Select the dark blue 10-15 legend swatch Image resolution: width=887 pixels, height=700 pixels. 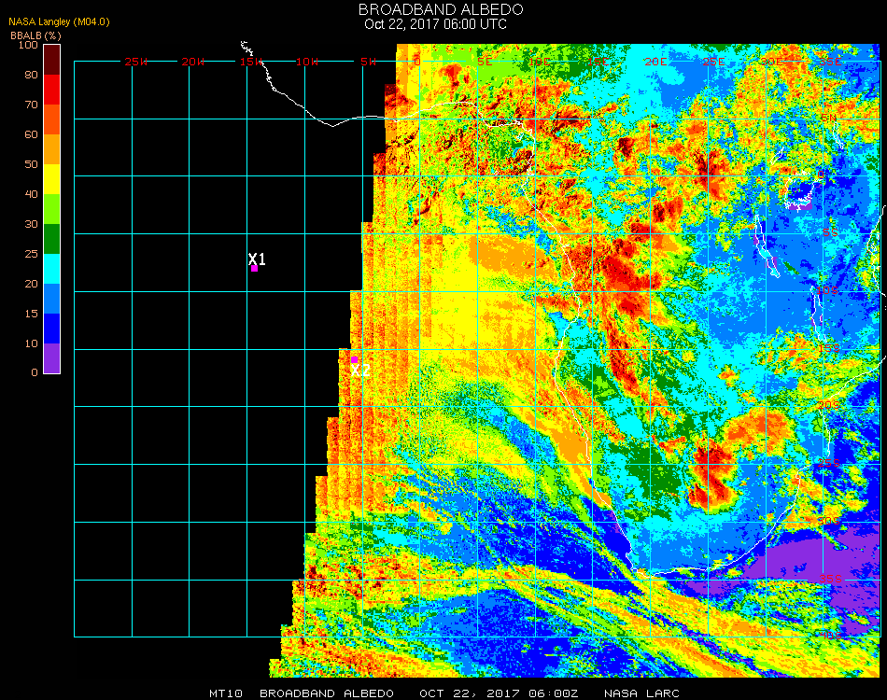pos(51,329)
